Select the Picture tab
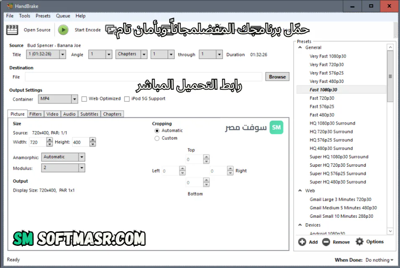Image resolution: width=400 pixels, height=268 pixels. click(x=17, y=114)
